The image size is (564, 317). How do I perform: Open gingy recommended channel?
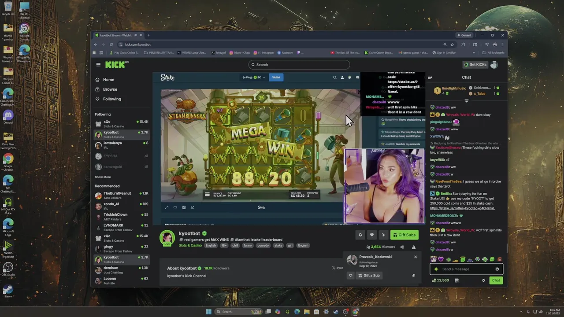(x=122, y=249)
